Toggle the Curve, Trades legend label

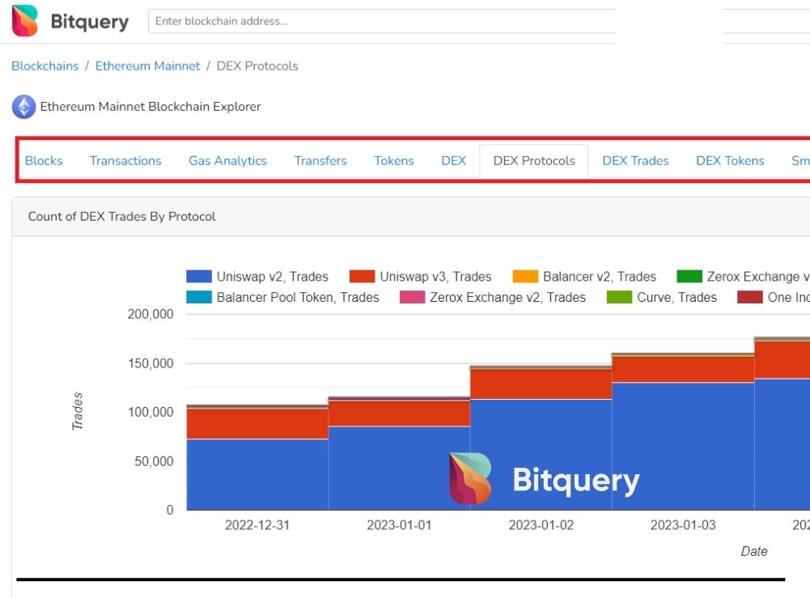[x=676, y=298]
